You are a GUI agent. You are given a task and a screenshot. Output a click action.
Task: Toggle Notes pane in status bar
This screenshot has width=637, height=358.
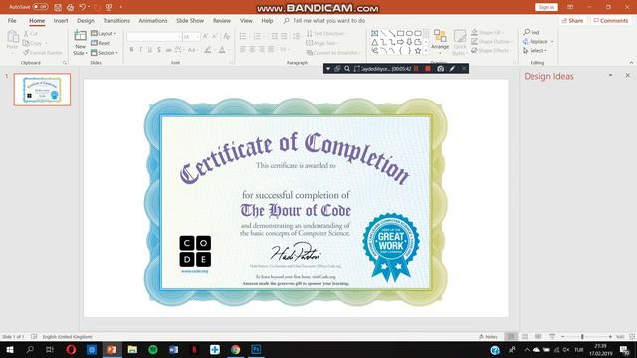tap(488, 337)
